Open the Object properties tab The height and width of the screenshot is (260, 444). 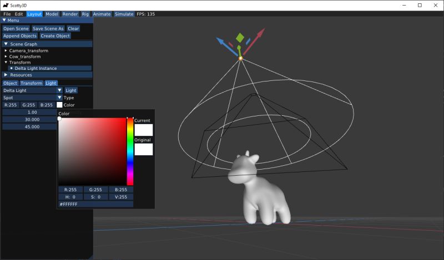pyautogui.click(x=10, y=83)
